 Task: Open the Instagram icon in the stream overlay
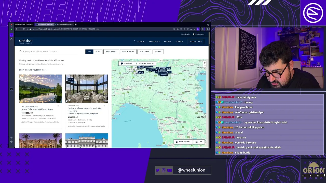[164, 170]
